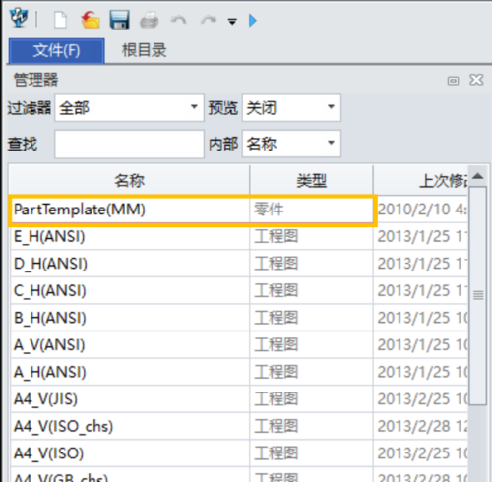Click the manager panel float icon
This screenshot has width=492, height=482.
(453, 81)
